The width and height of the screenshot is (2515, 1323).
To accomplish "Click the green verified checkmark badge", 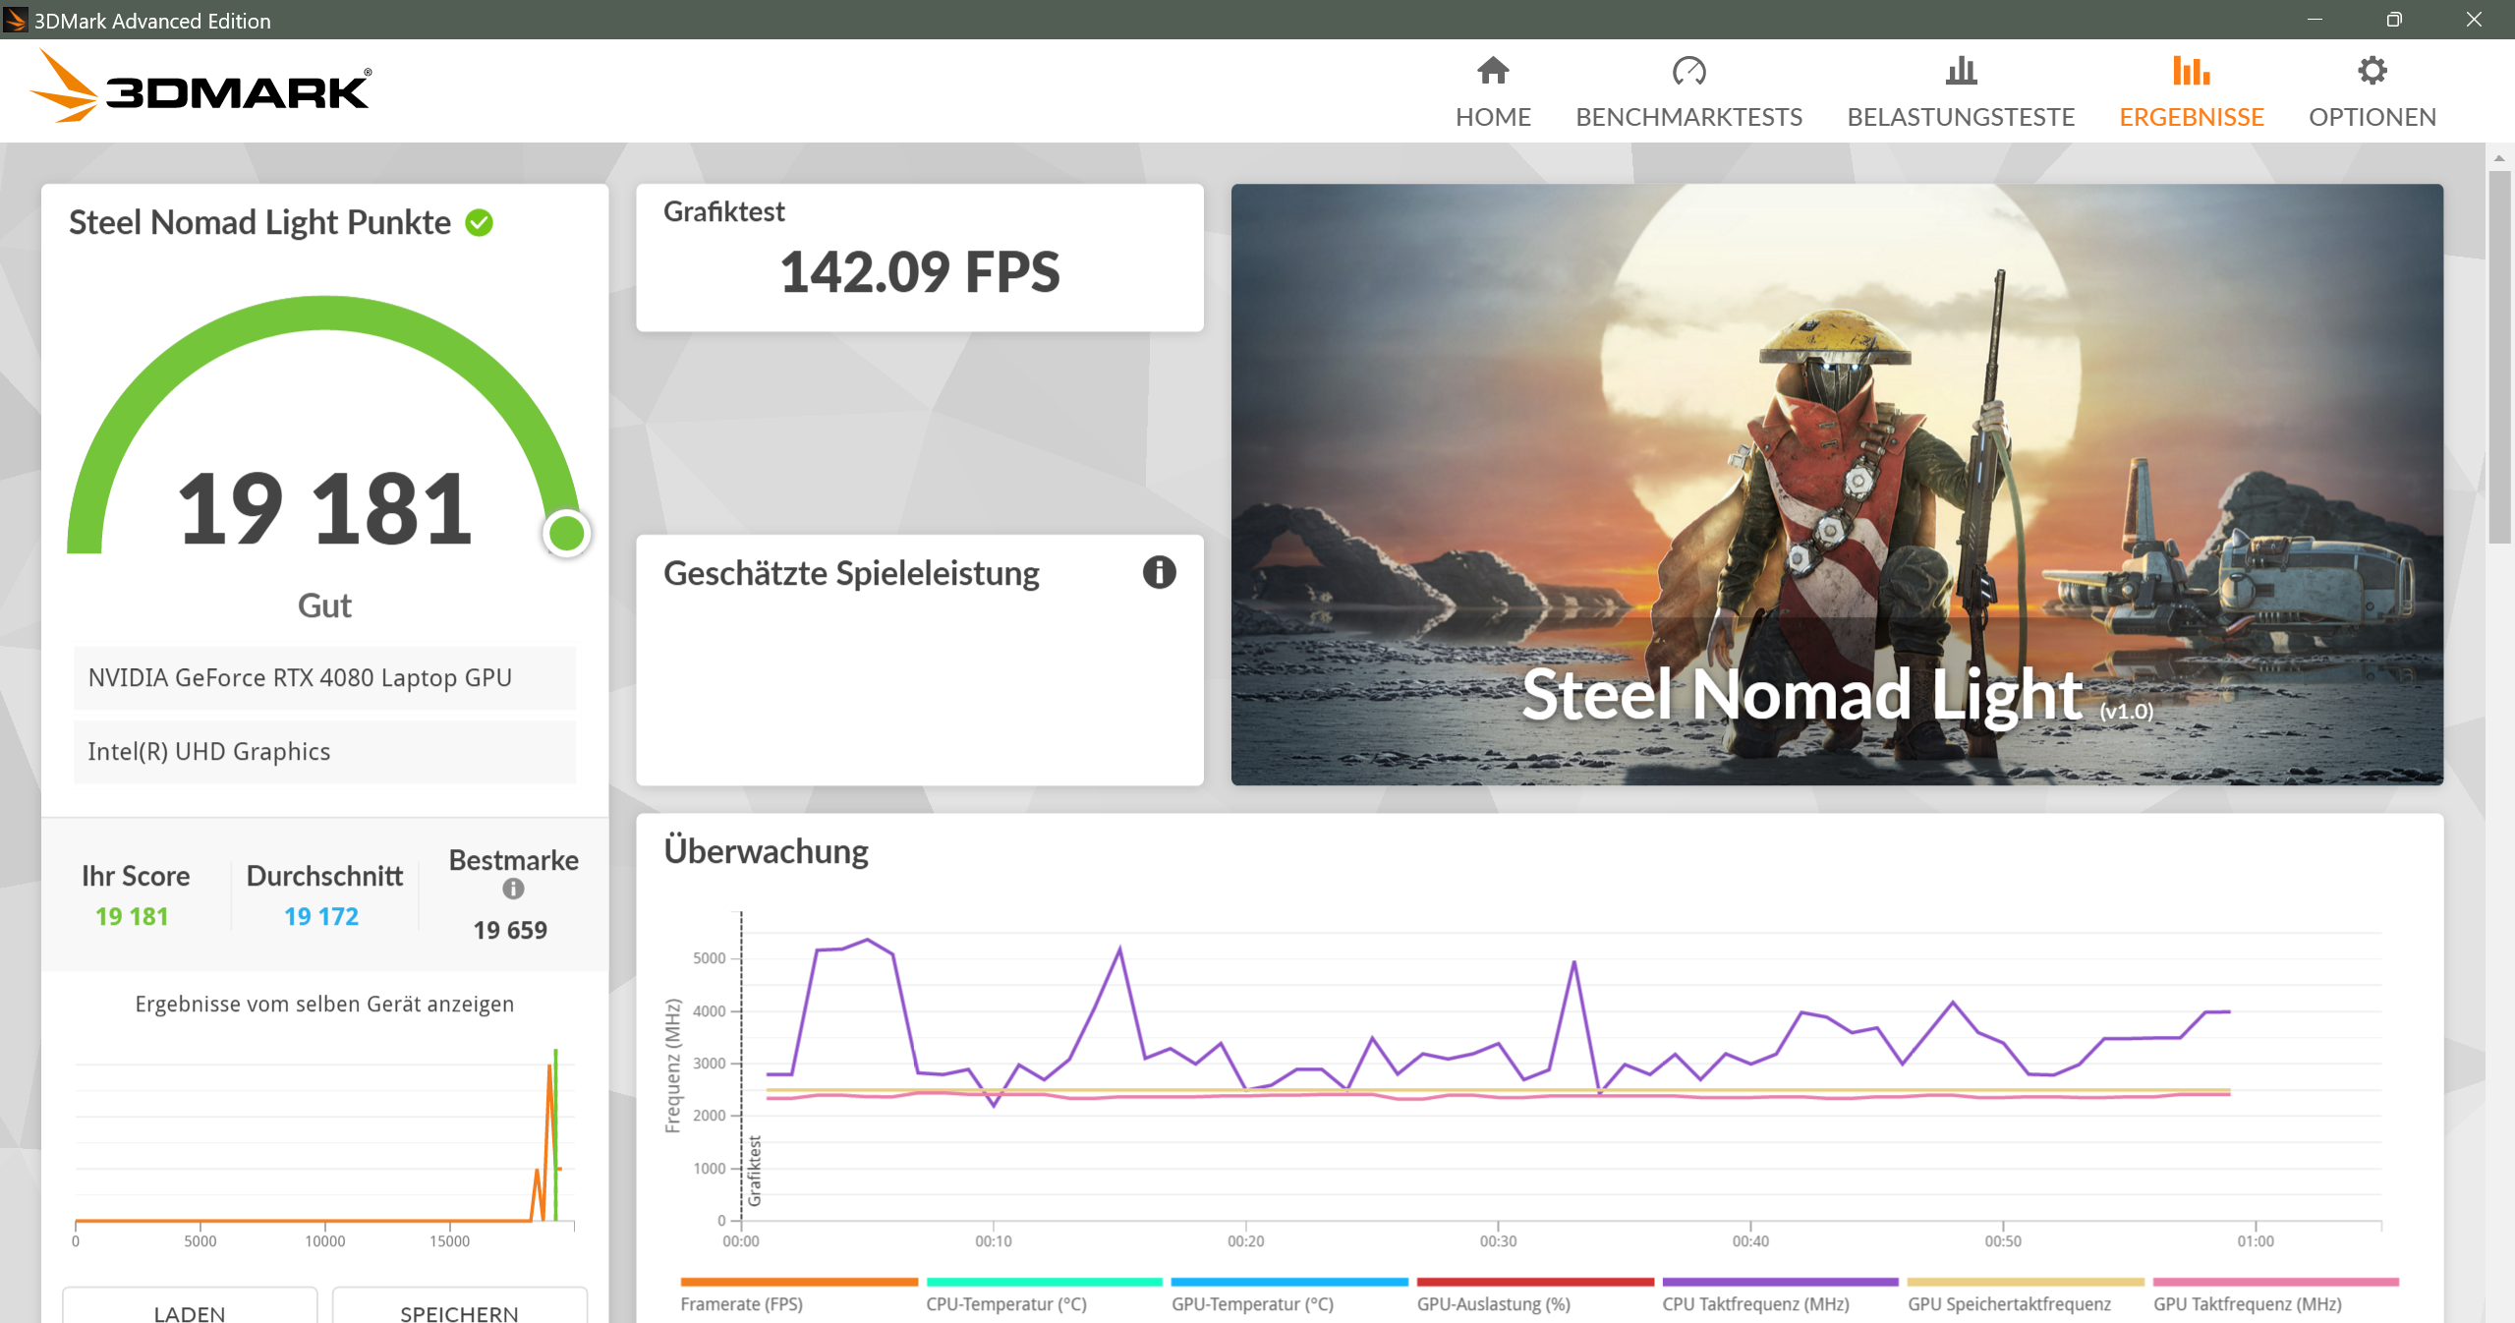I will pos(479,222).
